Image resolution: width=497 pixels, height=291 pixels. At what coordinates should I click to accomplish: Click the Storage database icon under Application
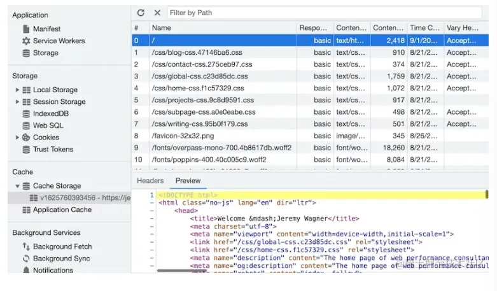click(x=26, y=53)
